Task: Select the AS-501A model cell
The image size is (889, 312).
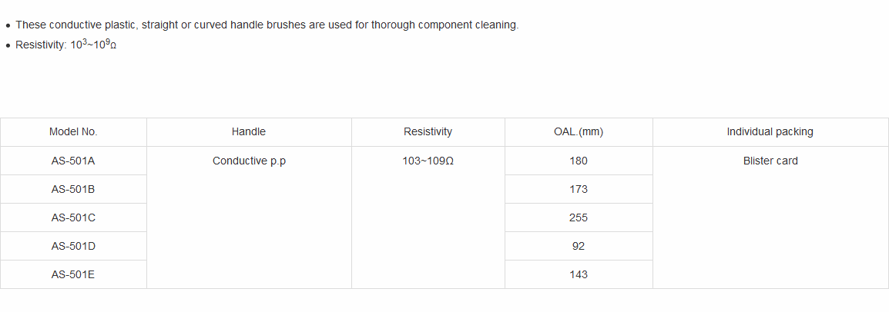Action: click(x=73, y=161)
